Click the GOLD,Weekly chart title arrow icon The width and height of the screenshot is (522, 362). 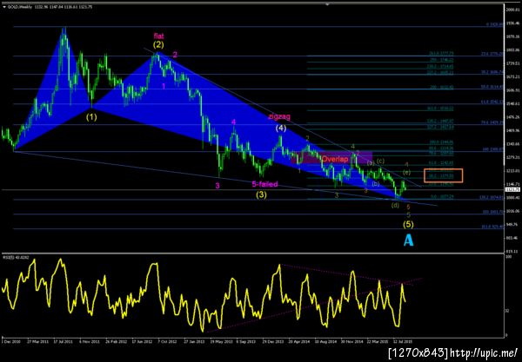pyautogui.click(x=4, y=7)
